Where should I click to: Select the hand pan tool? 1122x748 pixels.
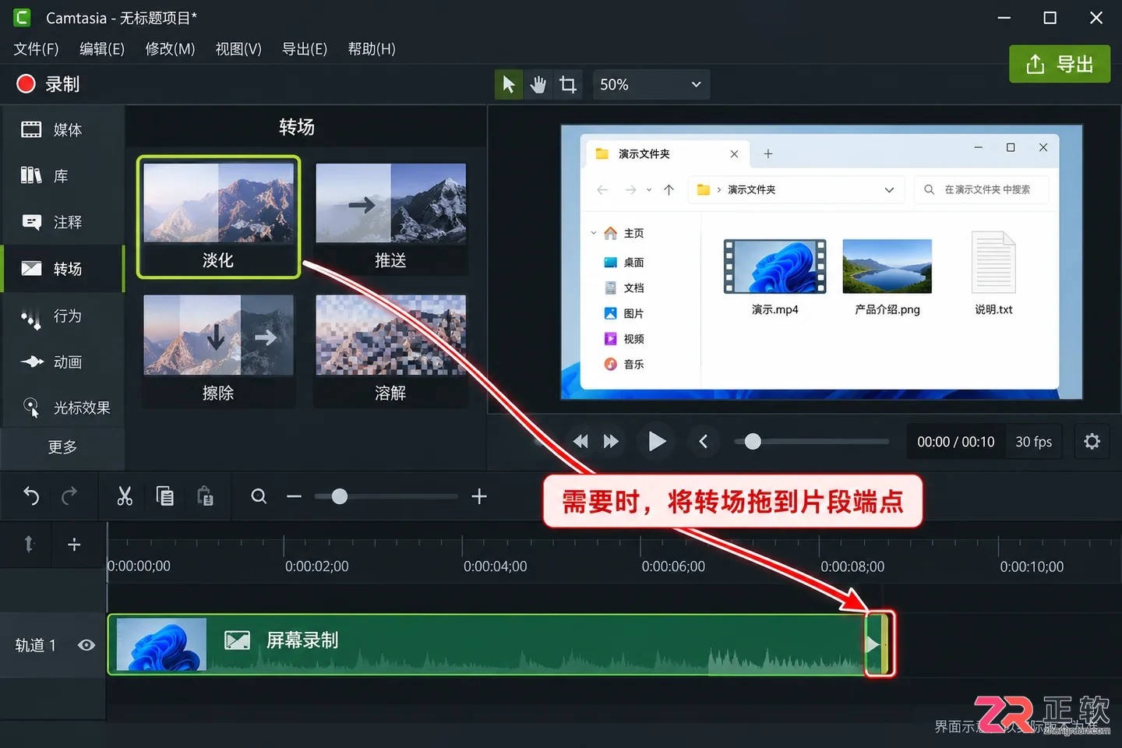tap(538, 84)
